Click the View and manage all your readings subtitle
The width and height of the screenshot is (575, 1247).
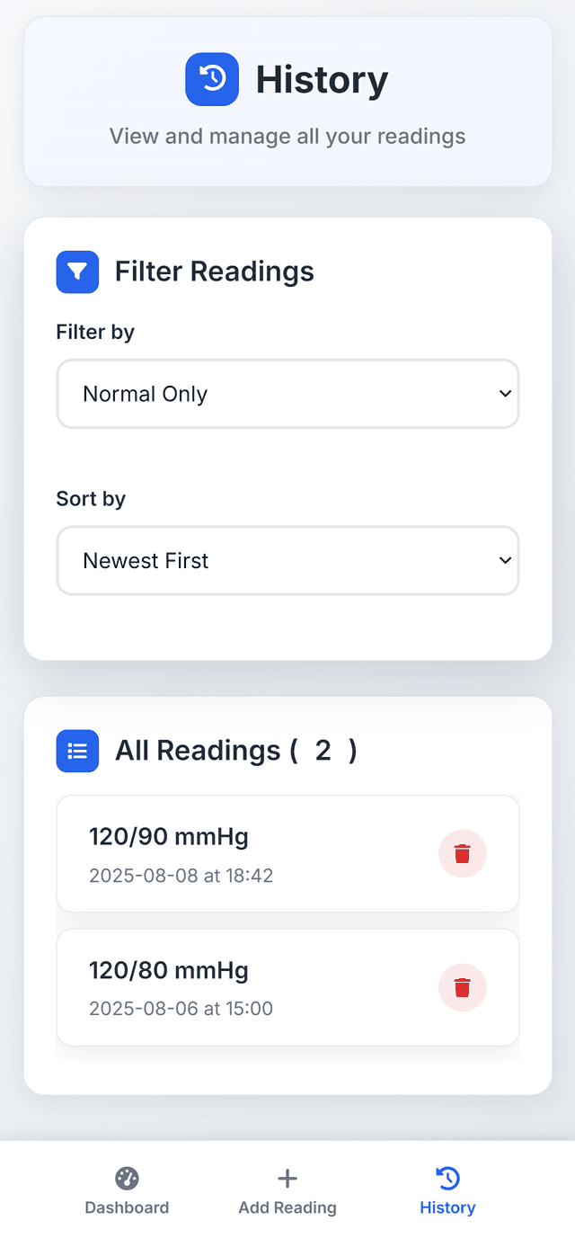coord(287,136)
